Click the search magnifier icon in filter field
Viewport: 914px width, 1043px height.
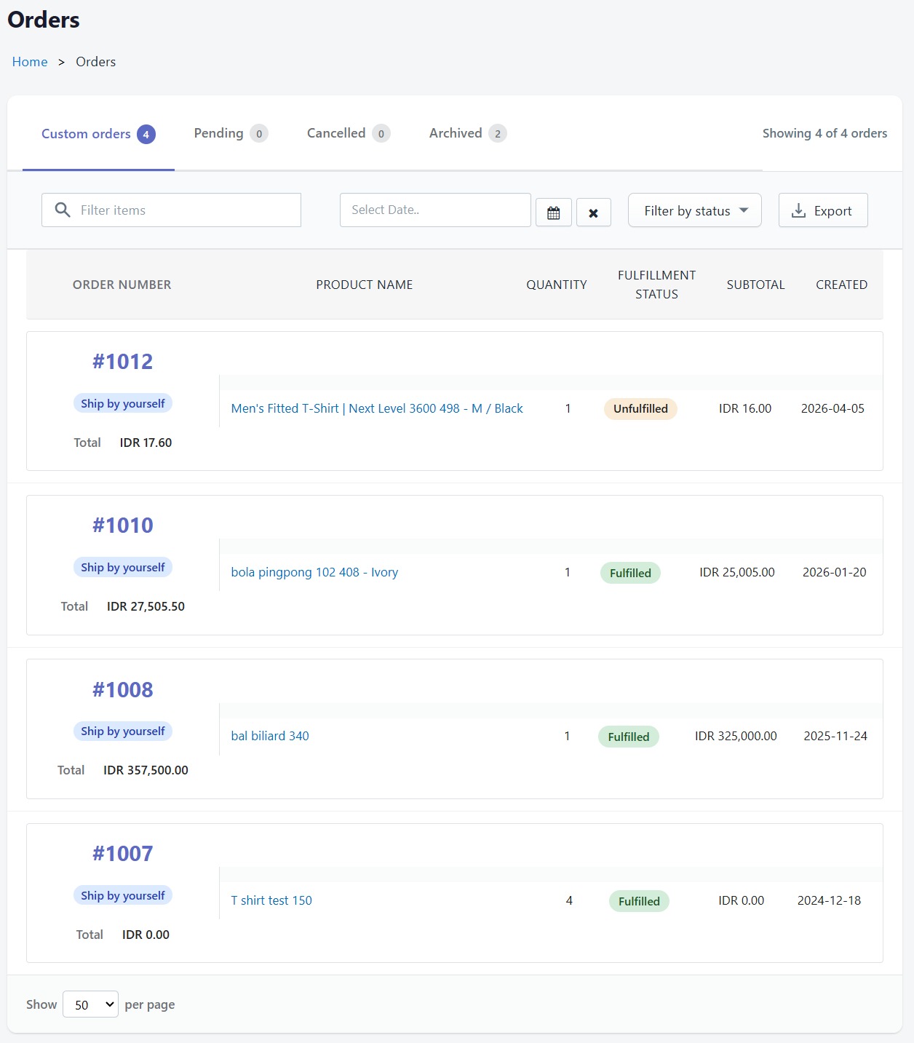(62, 210)
